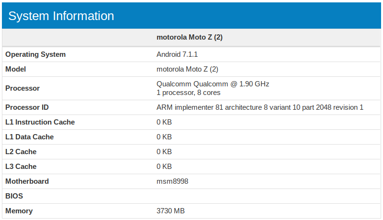
Task: Click the Qualcomm @ 1.90 GHz text
Action: click(213, 84)
